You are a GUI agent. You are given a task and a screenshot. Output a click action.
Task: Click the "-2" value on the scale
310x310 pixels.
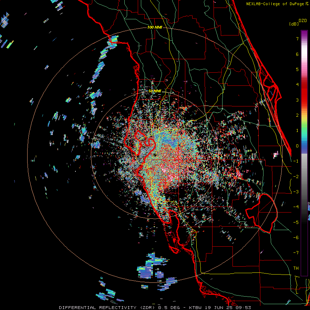(296, 177)
